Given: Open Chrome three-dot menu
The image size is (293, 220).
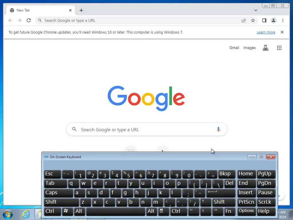Looking at the screenshot, I should point(283,20).
